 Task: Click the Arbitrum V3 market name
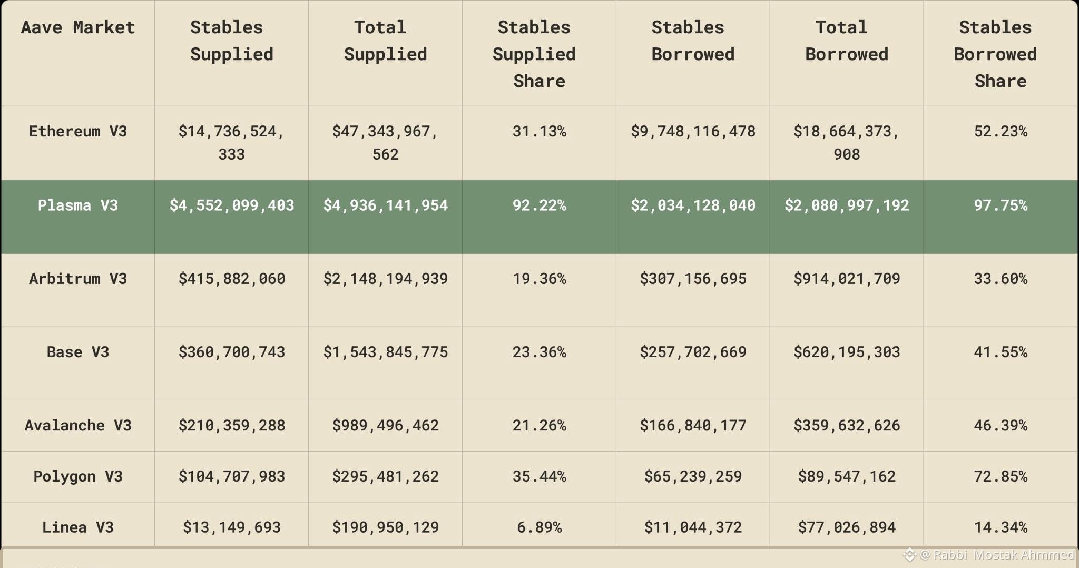pyautogui.click(x=78, y=279)
